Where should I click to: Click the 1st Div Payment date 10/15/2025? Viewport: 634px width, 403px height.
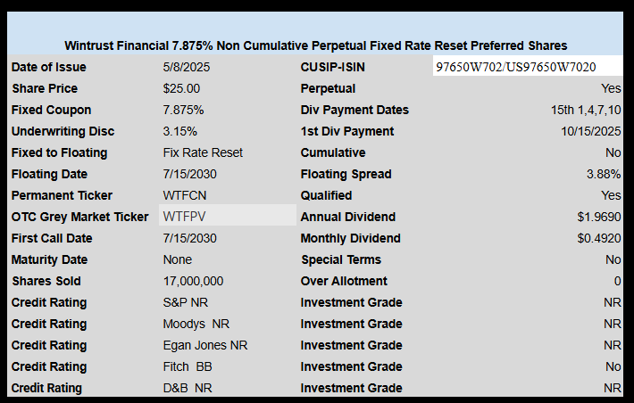point(591,131)
